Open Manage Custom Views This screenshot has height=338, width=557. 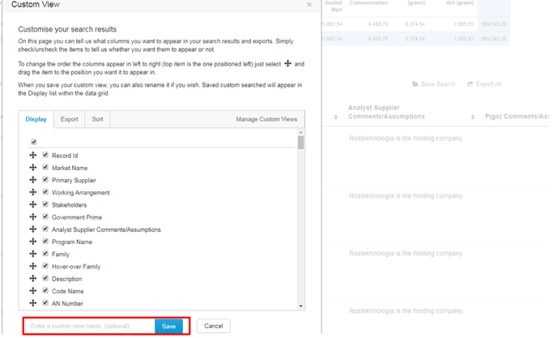(266, 119)
